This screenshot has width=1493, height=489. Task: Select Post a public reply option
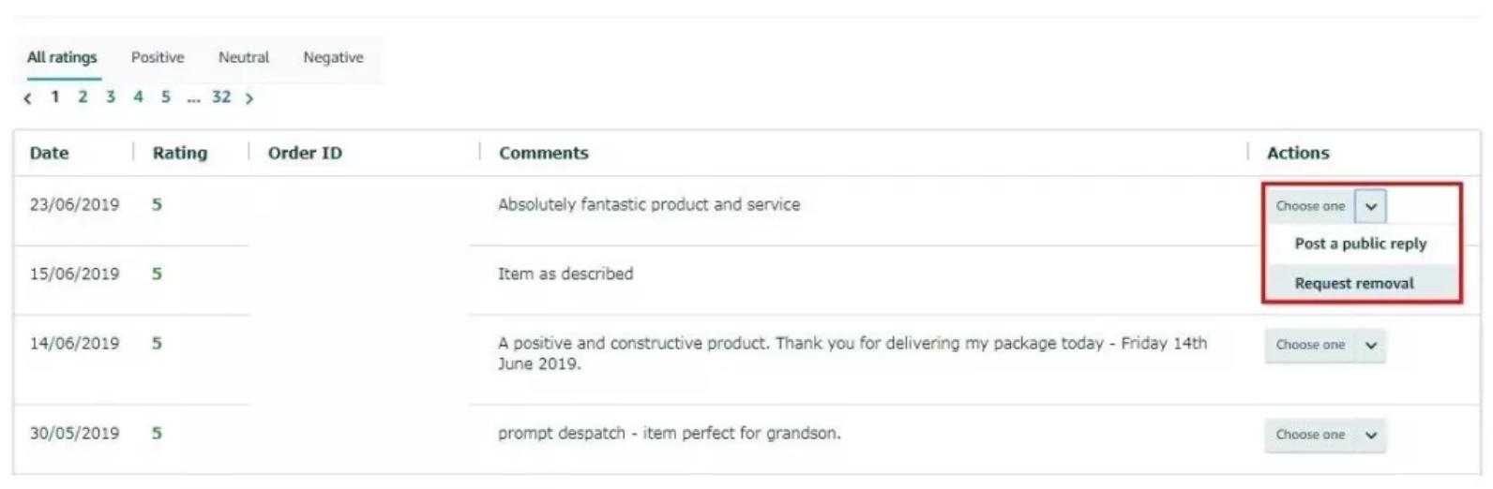pyautogui.click(x=1360, y=244)
